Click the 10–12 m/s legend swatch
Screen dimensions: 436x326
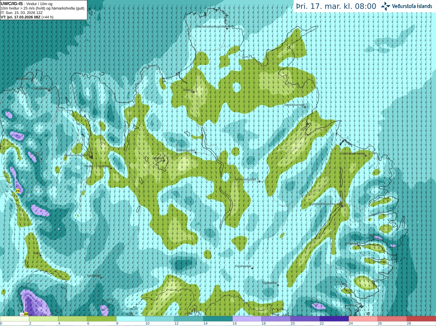160,319
